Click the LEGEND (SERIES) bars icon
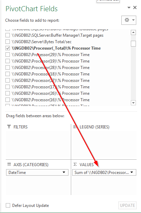 point(75,127)
